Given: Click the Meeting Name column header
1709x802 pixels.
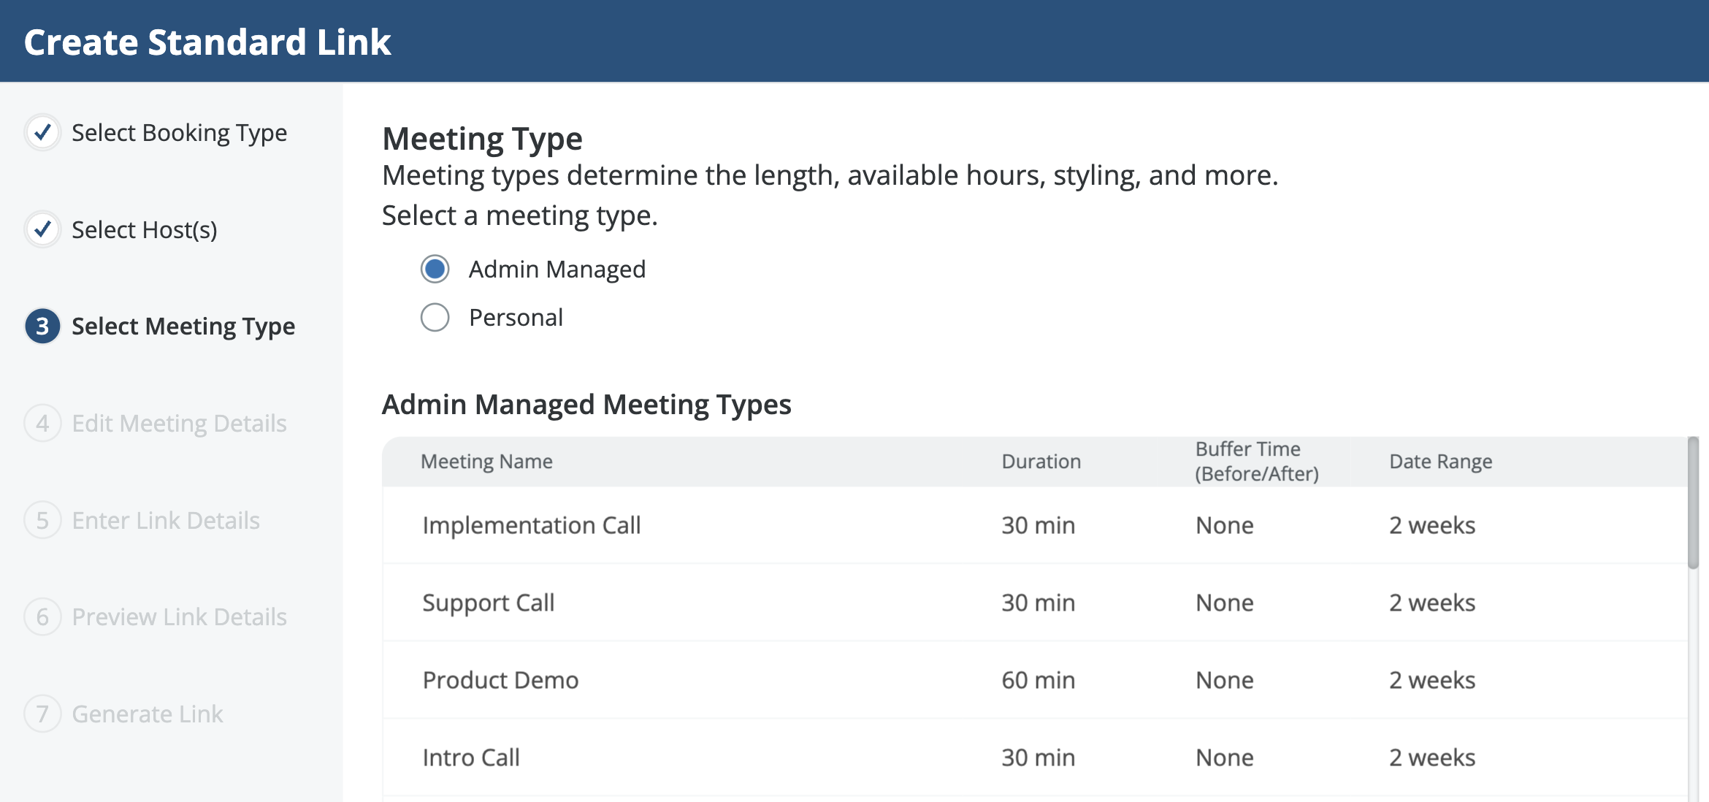Looking at the screenshot, I should tap(486, 462).
